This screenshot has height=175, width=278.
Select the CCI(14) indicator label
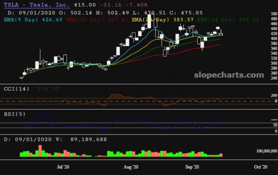point(17,89)
